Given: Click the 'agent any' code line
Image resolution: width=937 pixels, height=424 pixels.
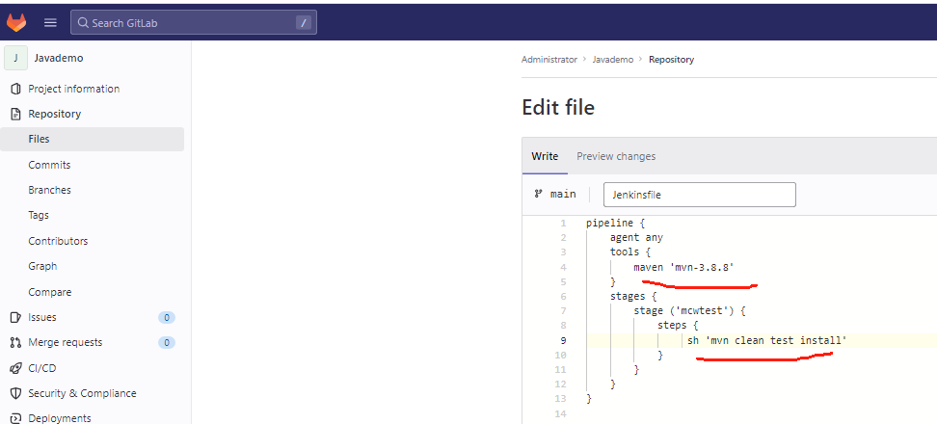Looking at the screenshot, I should (x=636, y=238).
